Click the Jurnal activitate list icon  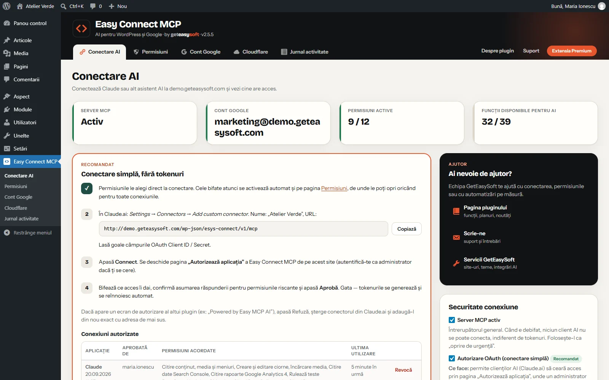point(284,52)
